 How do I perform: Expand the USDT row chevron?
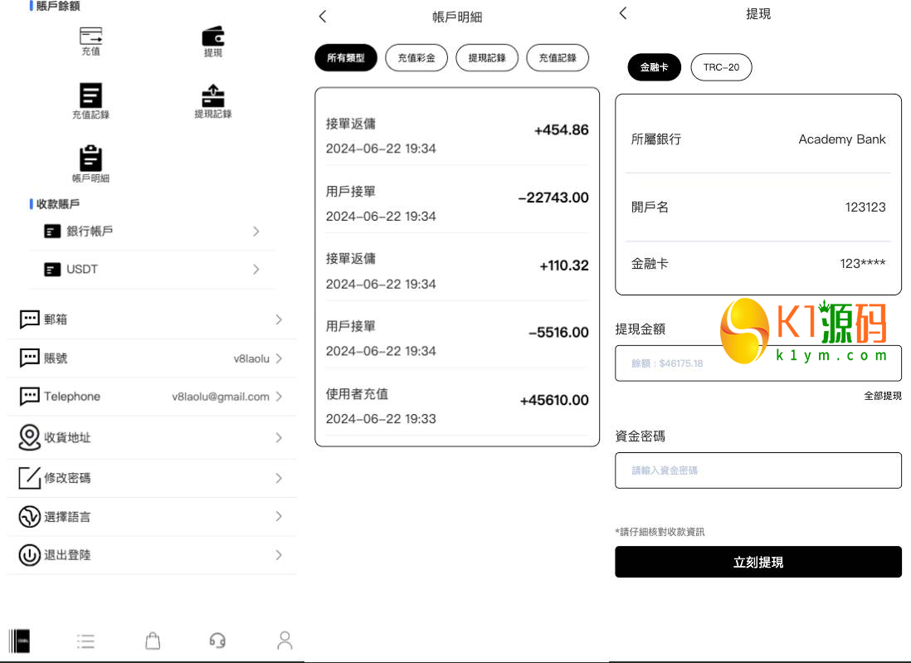coord(256,270)
